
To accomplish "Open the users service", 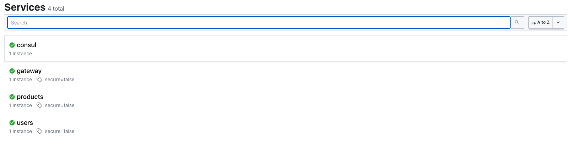I will [x=25, y=123].
